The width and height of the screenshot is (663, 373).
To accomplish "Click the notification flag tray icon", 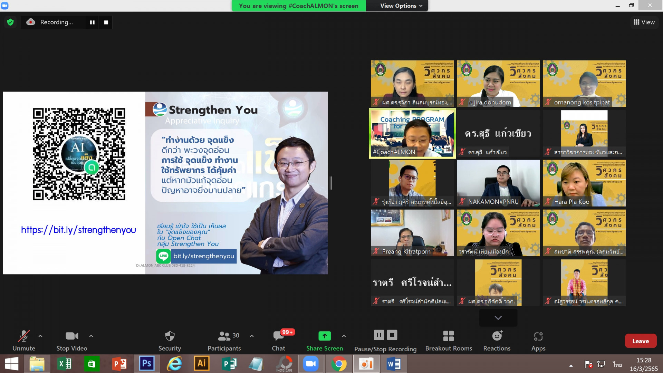I will coord(588,364).
